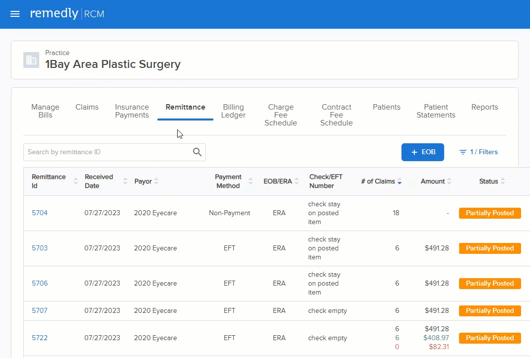This screenshot has width=530, height=358.
Task: Click the practice building icon
Action: [31, 60]
